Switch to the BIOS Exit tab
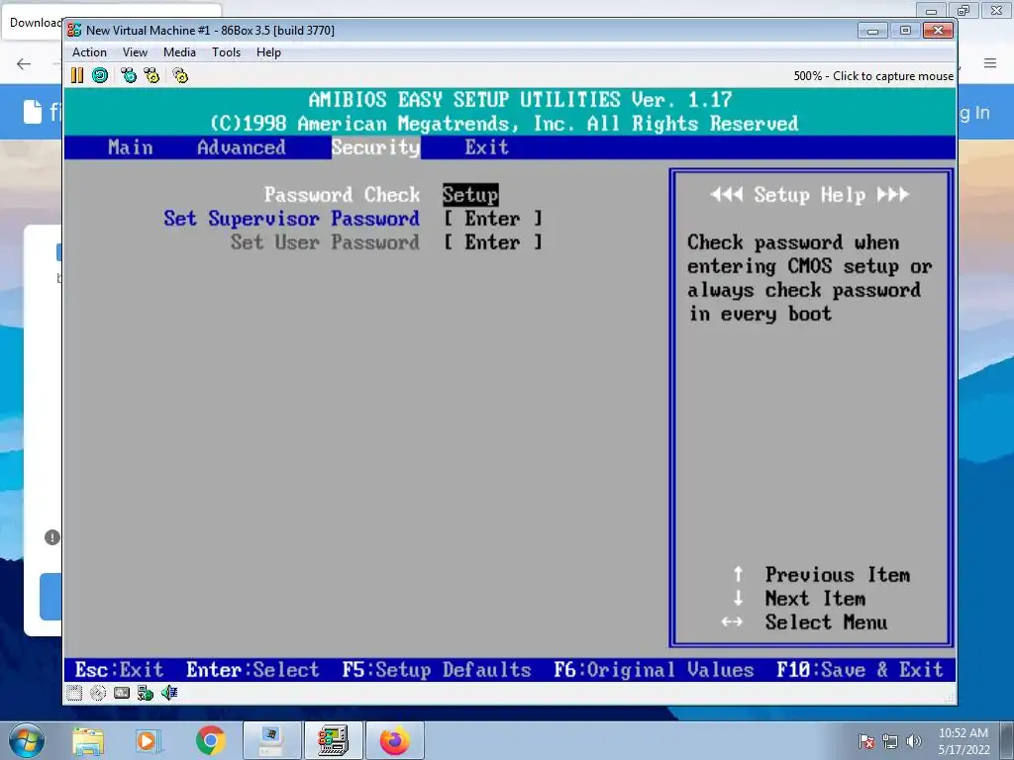This screenshot has height=760, width=1014. click(486, 147)
